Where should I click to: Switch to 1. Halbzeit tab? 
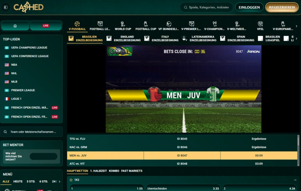[99, 171]
